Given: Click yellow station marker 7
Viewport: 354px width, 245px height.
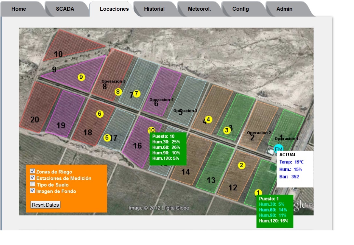Looking at the screenshot, I should (x=137, y=94).
